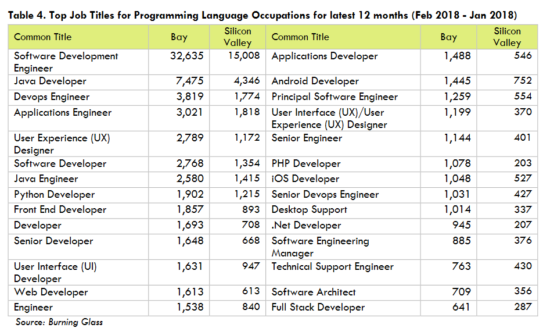Click the value 1,415

click(247, 178)
